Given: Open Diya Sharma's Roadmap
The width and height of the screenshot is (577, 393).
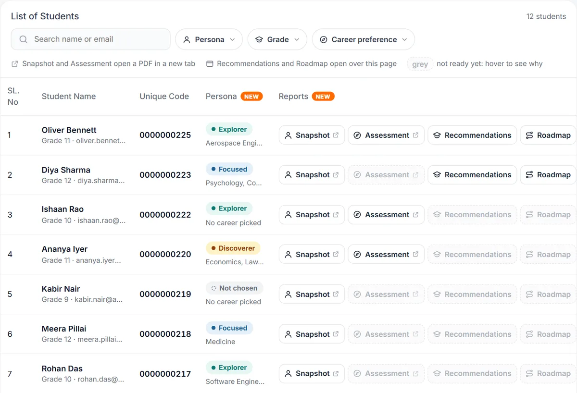Looking at the screenshot, I should click(548, 175).
